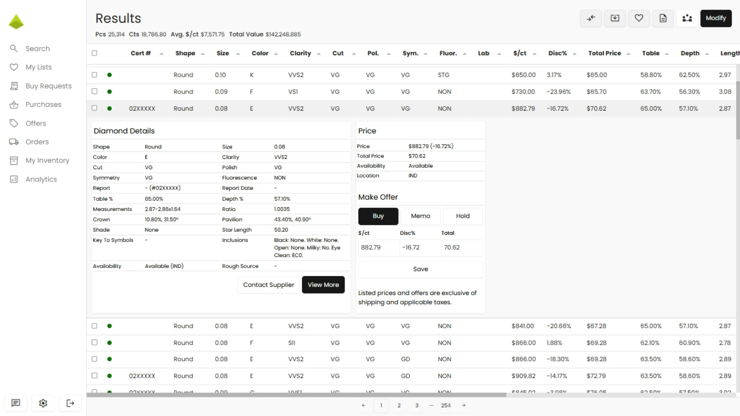
Task: Select the 0.10 carat K color row checkbox
Action: coord(94,75)
